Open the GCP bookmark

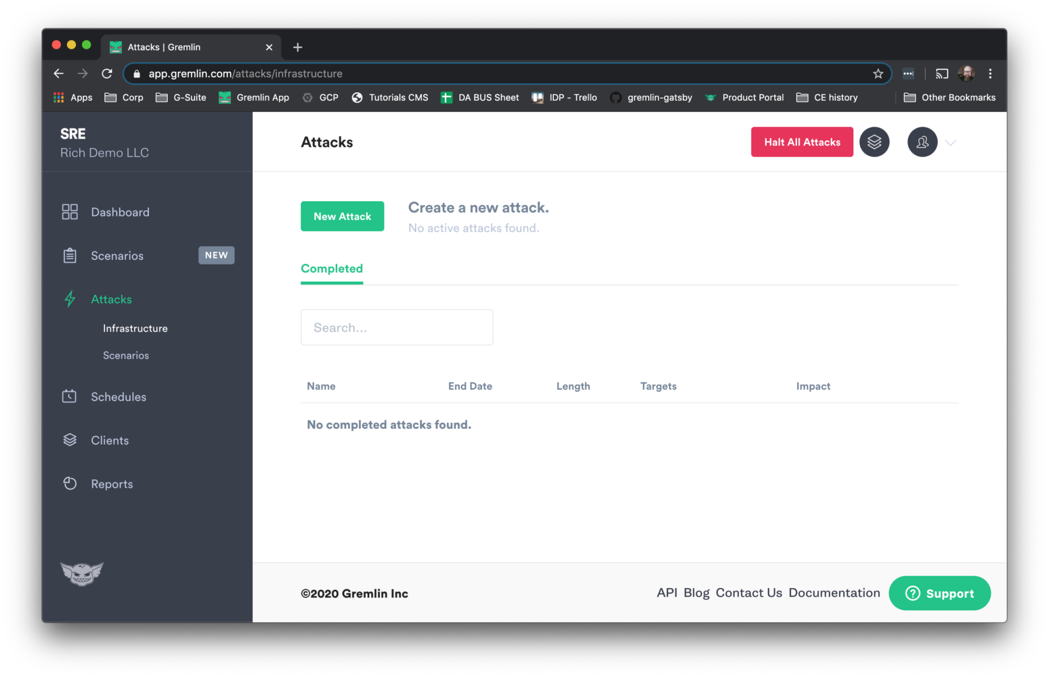320,97
